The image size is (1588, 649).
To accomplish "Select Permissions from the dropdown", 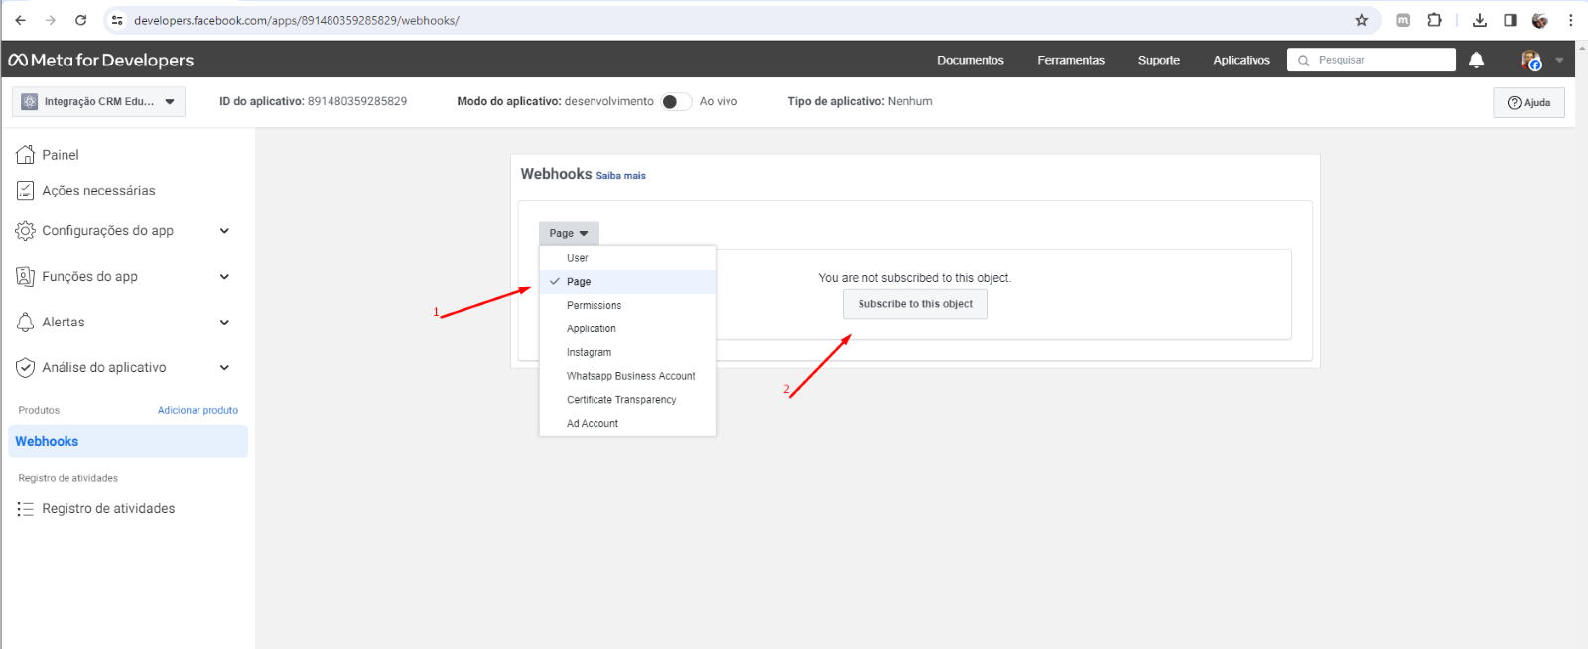I will point(627,306).
